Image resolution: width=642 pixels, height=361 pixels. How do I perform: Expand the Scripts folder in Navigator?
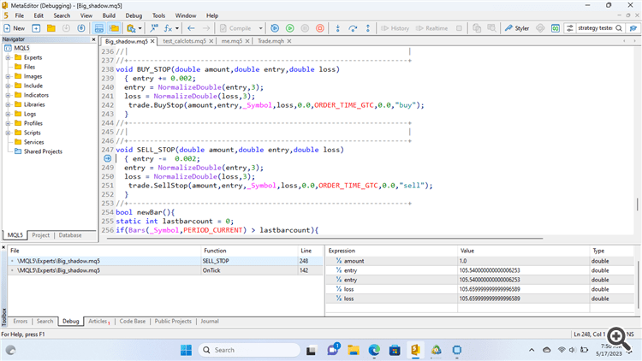tap(8, 133)
